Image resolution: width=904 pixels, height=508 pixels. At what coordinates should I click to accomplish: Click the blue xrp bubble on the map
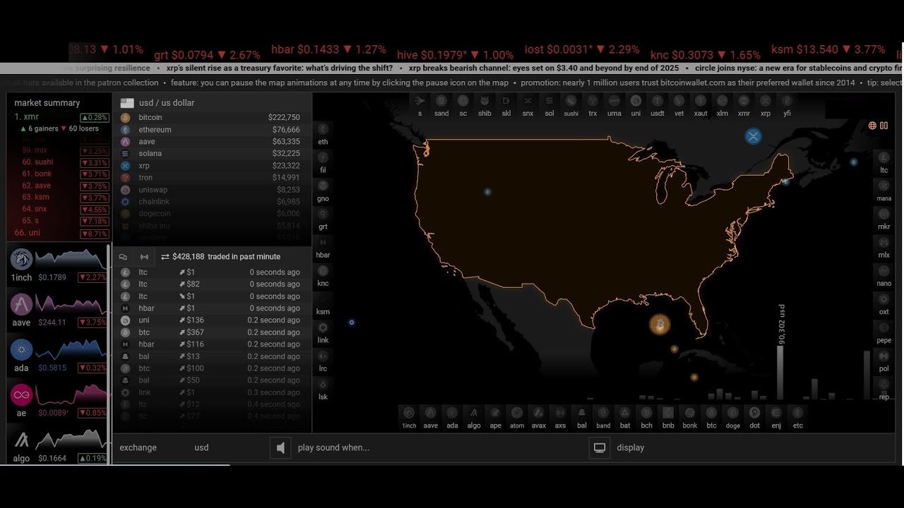coord(754,136)
